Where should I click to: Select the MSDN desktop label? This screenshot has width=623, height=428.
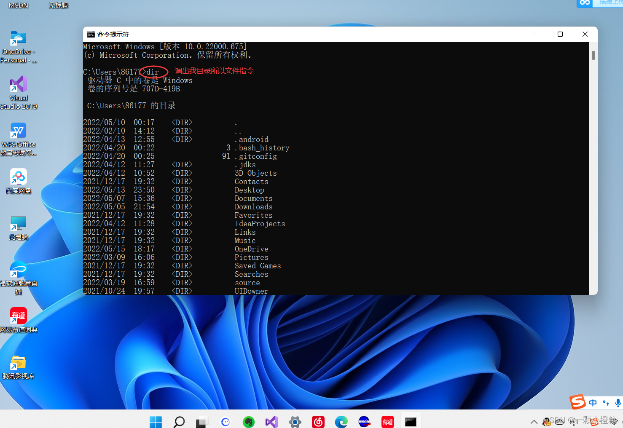pos(19,5)
